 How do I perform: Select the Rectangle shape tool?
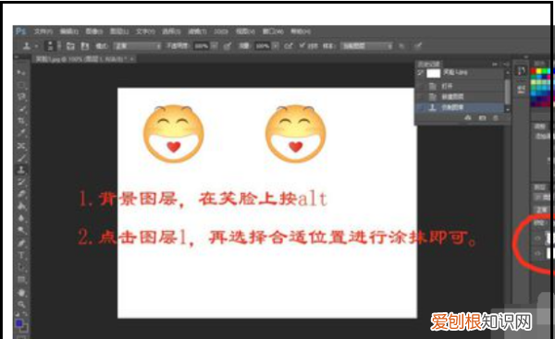(21, 280)
